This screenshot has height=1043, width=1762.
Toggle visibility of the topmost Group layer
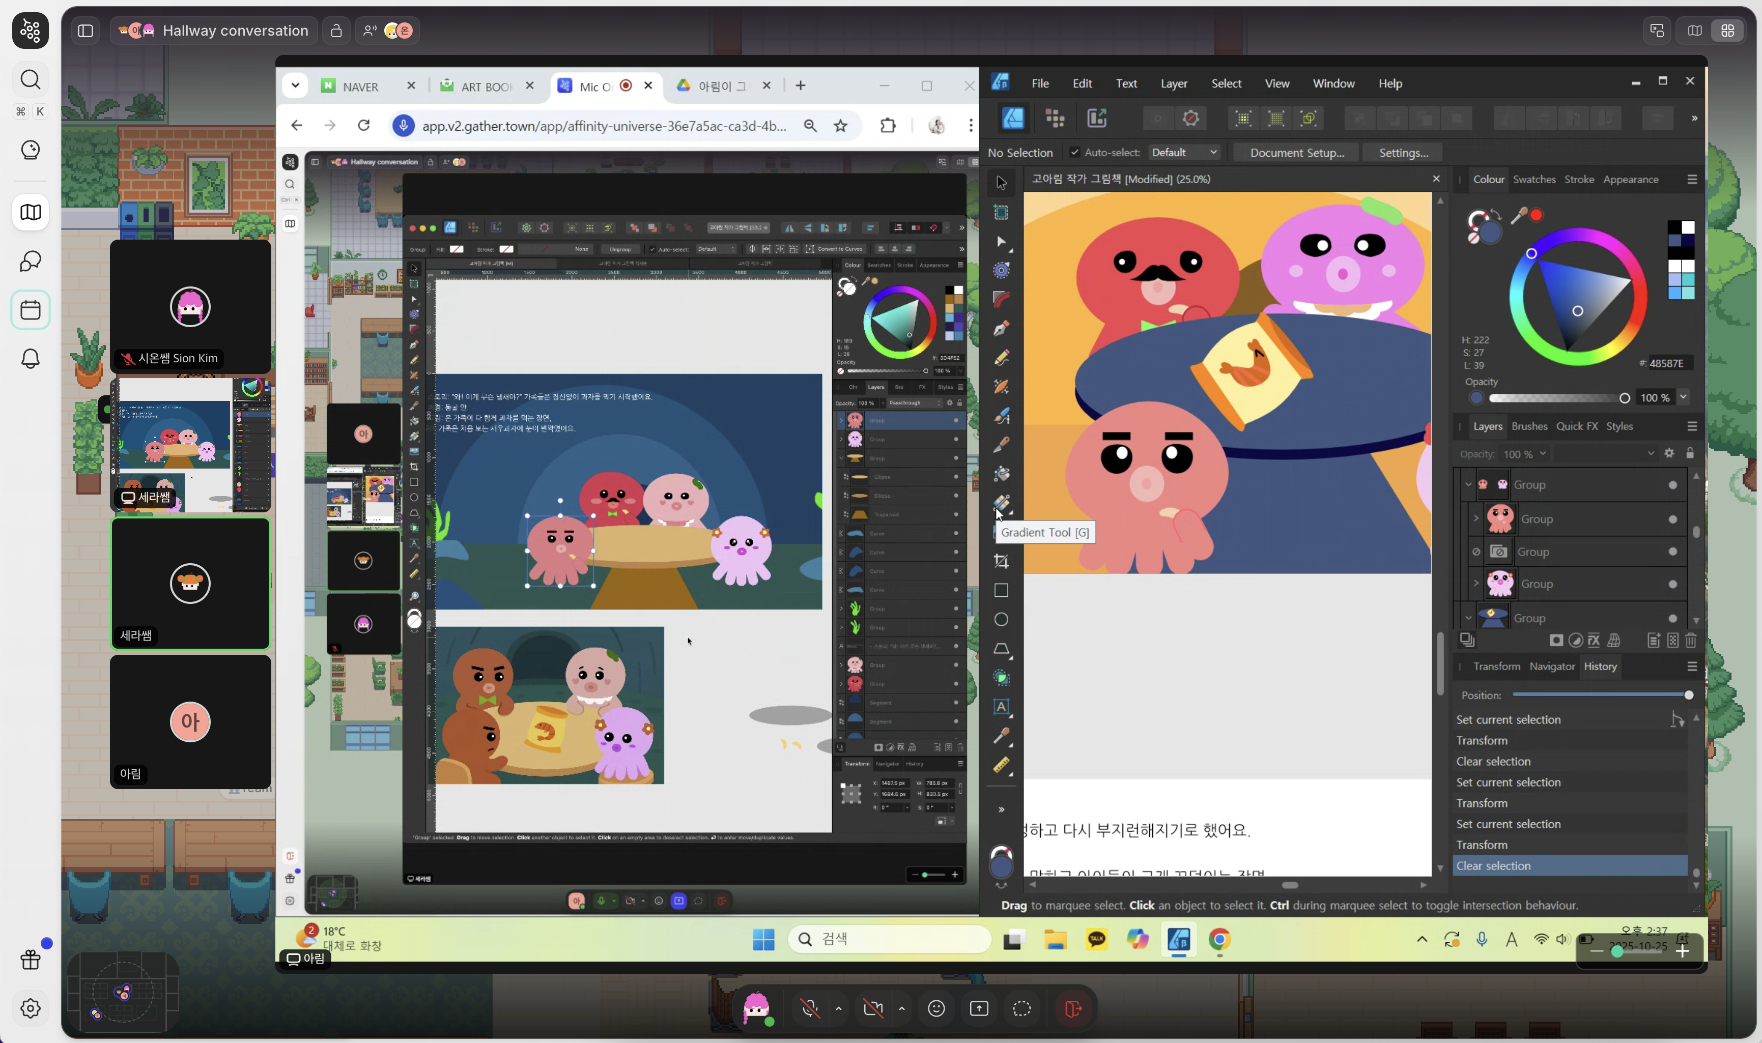tap(1673, 485)
